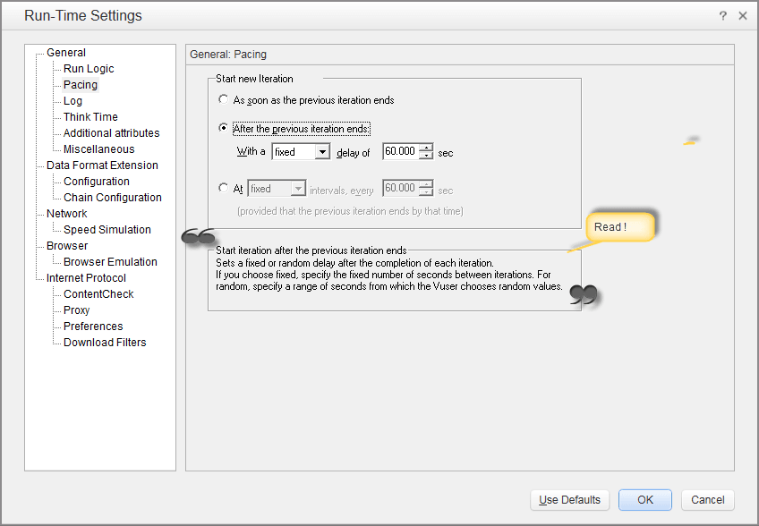Viewport: 759px width, 526px height.
Task: Open the Run Logic settings node
Action: [89, 69]
